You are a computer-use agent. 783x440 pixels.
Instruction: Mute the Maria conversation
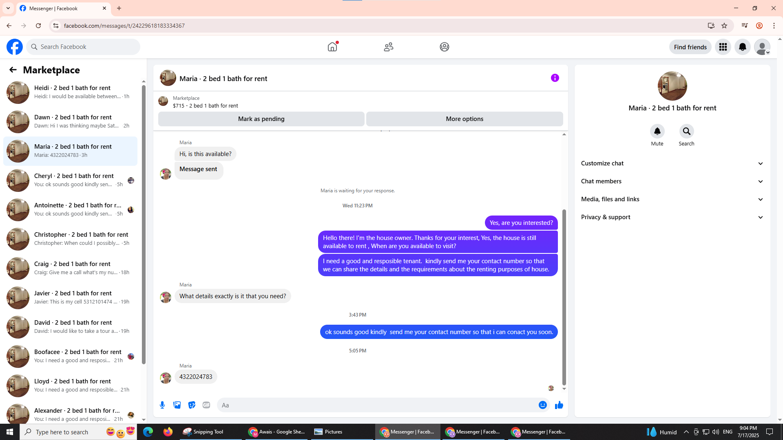click(657, 131)
